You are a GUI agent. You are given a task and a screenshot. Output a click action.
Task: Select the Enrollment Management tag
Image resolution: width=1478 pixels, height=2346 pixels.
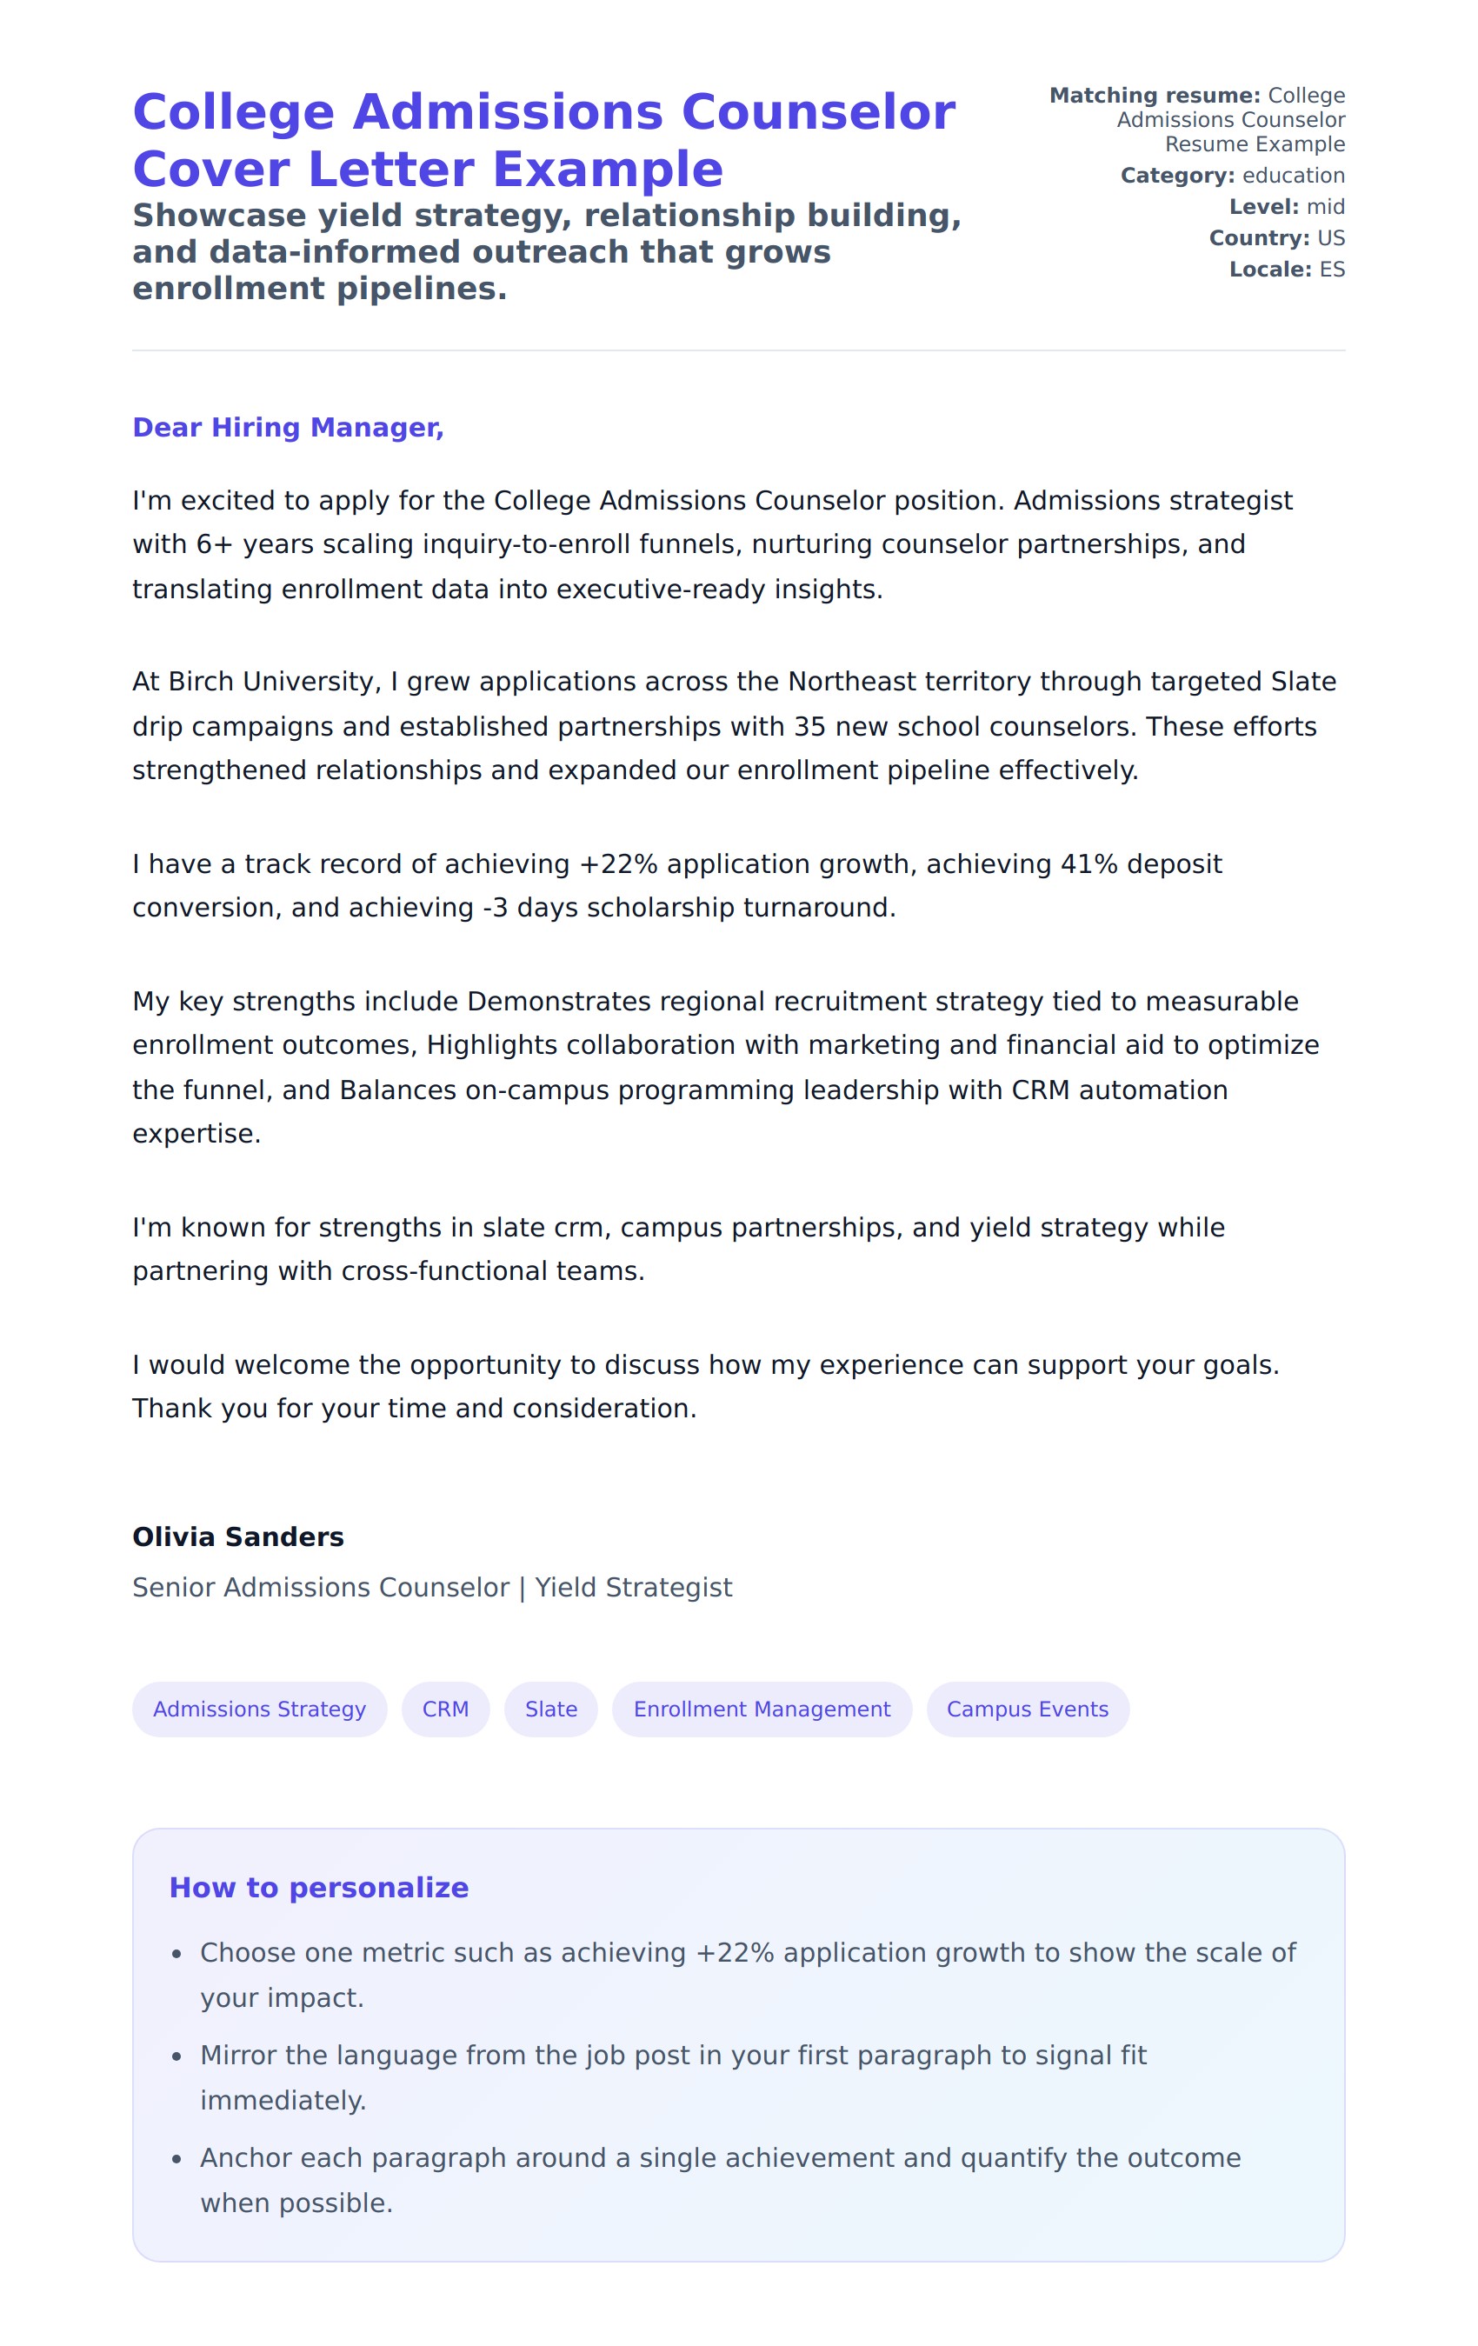pyautogui.click(x=761, y=1709)
